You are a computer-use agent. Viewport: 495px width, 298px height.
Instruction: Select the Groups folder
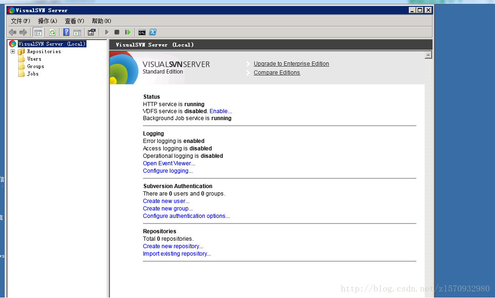35,66
